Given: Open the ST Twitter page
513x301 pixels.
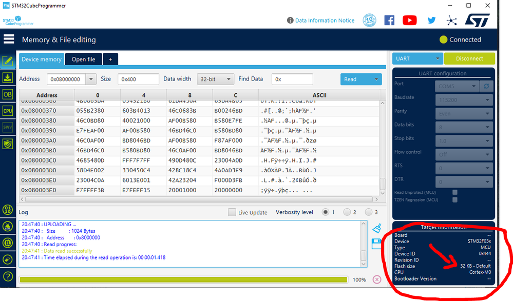Looking at the screenshot, I should point(431,21).
